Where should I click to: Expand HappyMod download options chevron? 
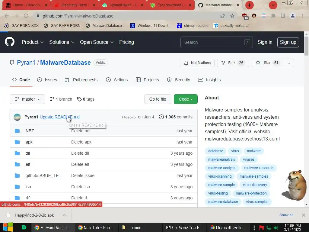pyautogui.click(x=64, y=215)
